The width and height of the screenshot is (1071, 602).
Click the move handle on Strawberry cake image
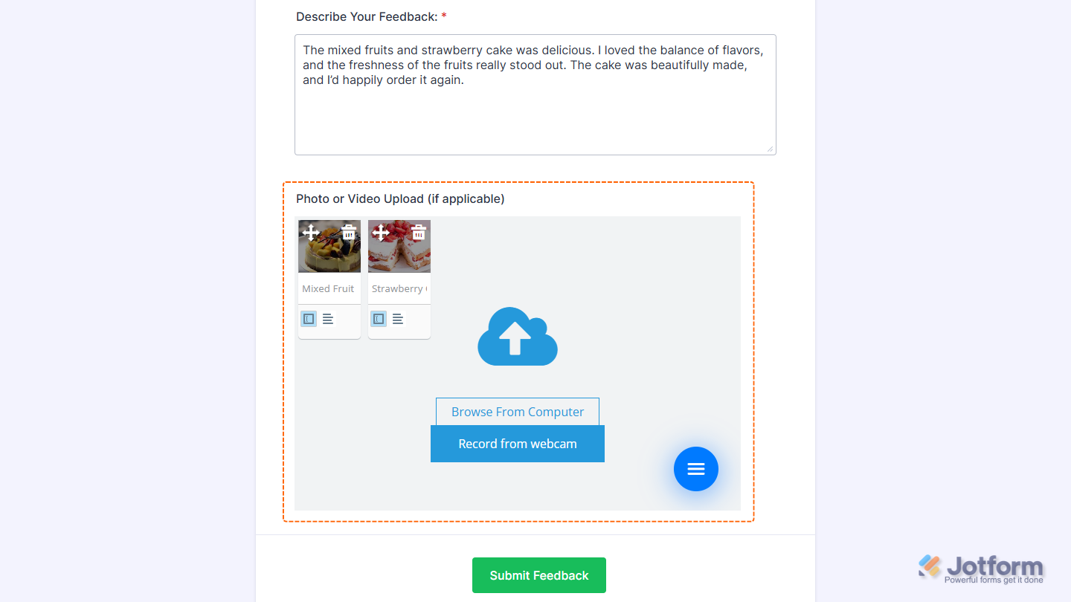coord(381,233)
